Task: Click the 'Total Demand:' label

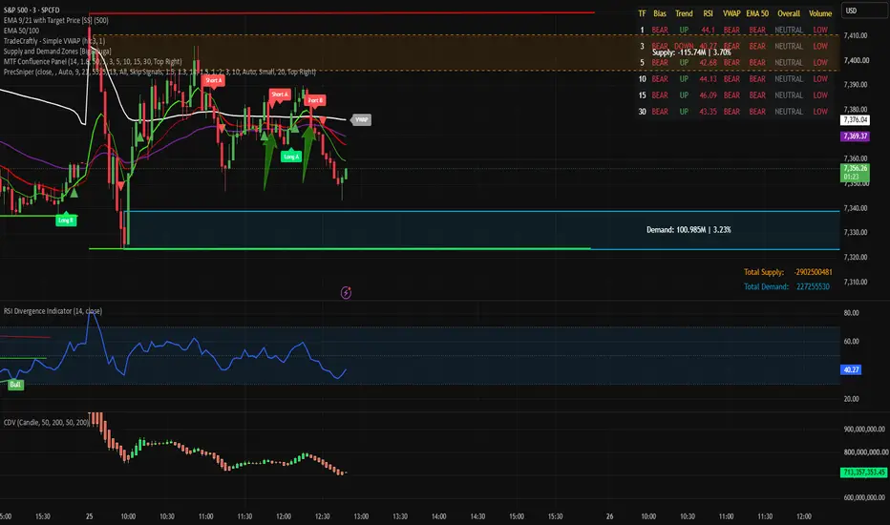Action: click(x=766, y=286)
